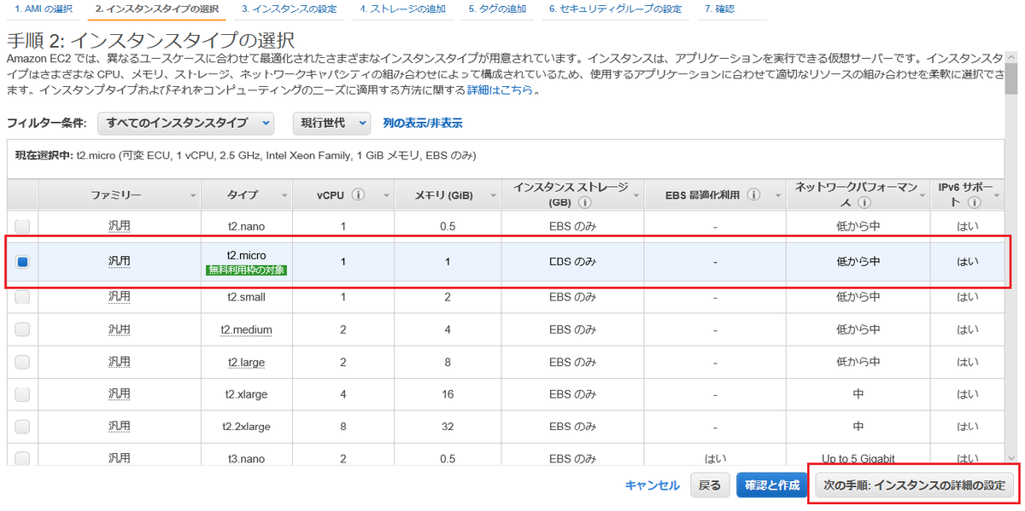Open 4. ストレージの追加 tab
The image size is (1025, 511).
coord(405,9)
